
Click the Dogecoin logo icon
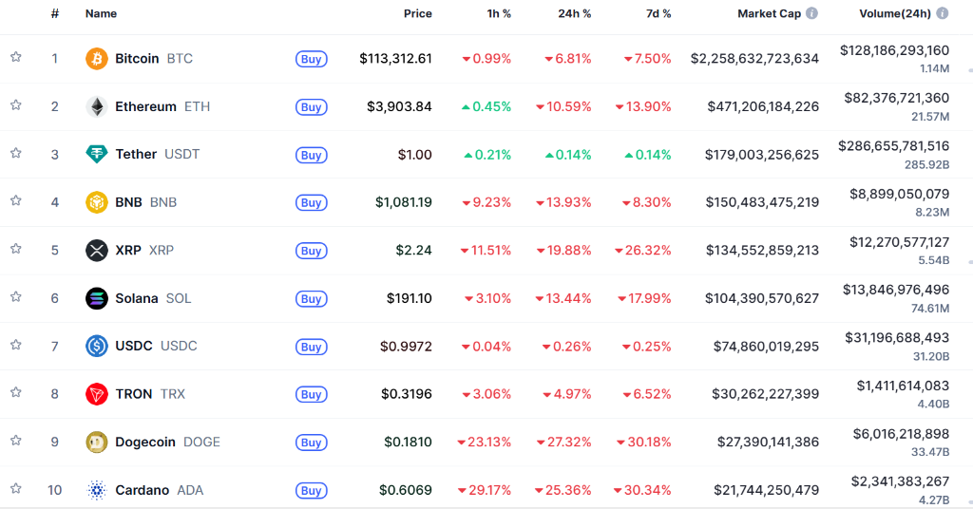(97, 442)
